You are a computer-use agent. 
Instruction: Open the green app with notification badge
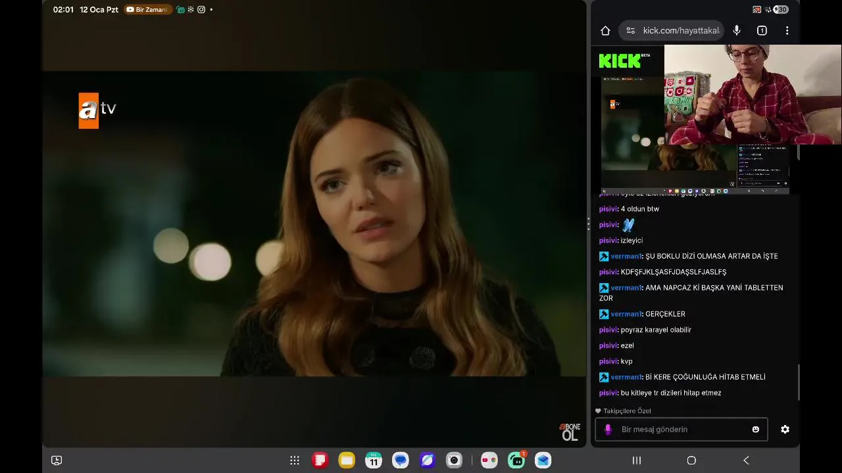coord(516,461)
